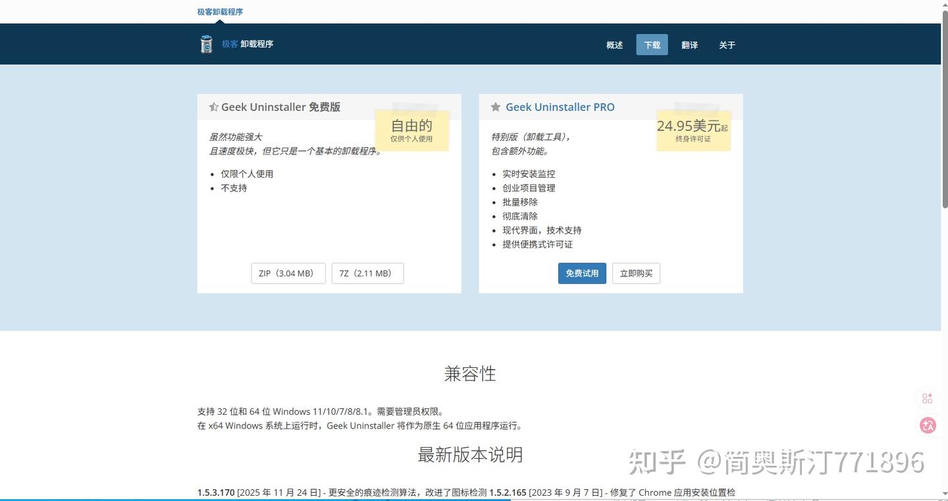Click the 极客 卸载程序 header title

(248, 44)
